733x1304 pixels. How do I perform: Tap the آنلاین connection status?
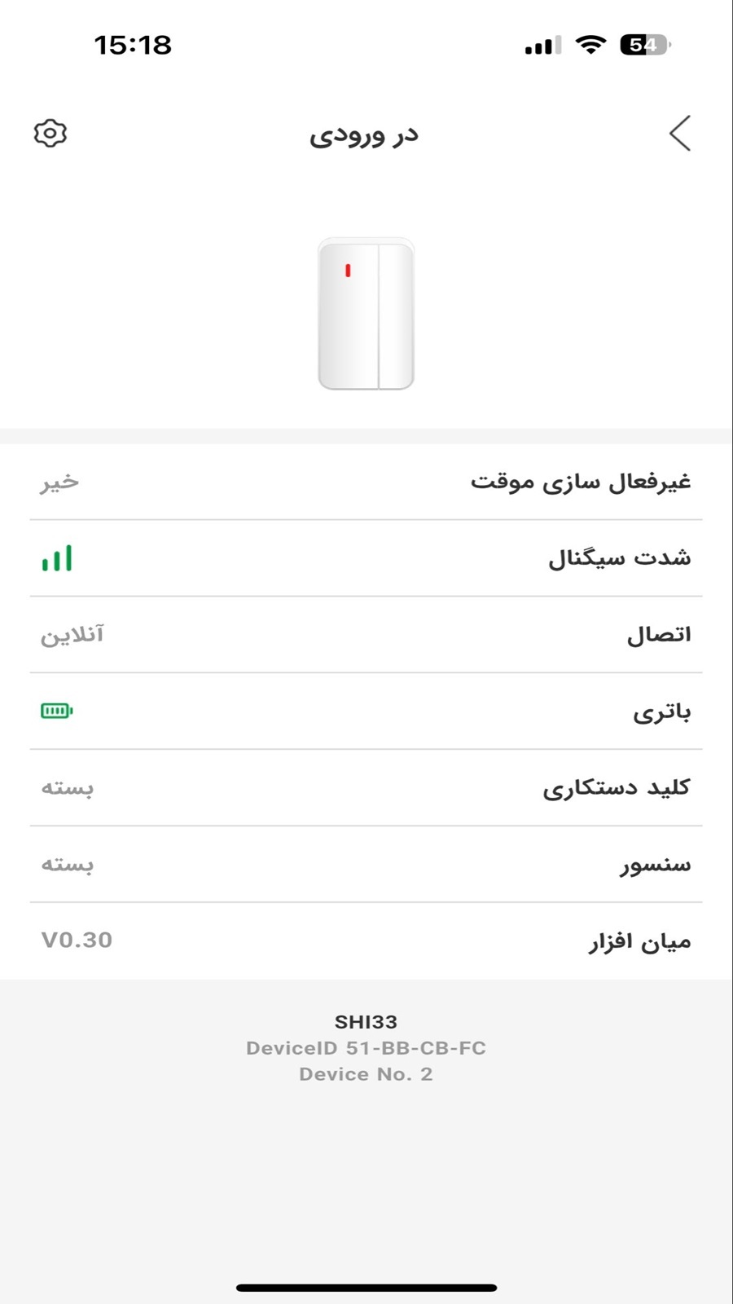[72, 635]
